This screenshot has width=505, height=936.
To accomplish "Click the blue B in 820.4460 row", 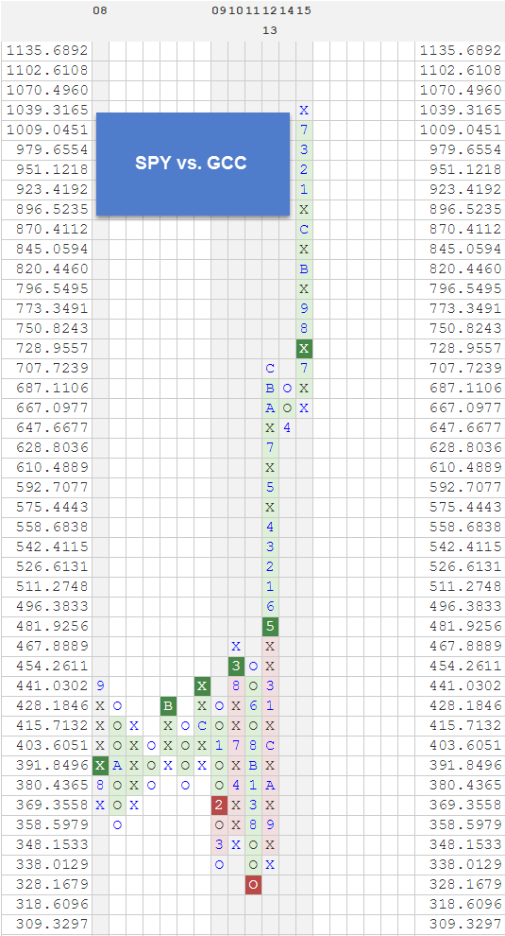I will [304, 269].
